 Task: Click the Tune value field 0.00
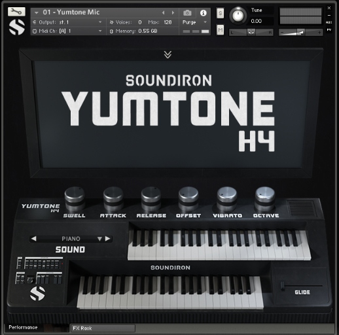tap(256, 21)
